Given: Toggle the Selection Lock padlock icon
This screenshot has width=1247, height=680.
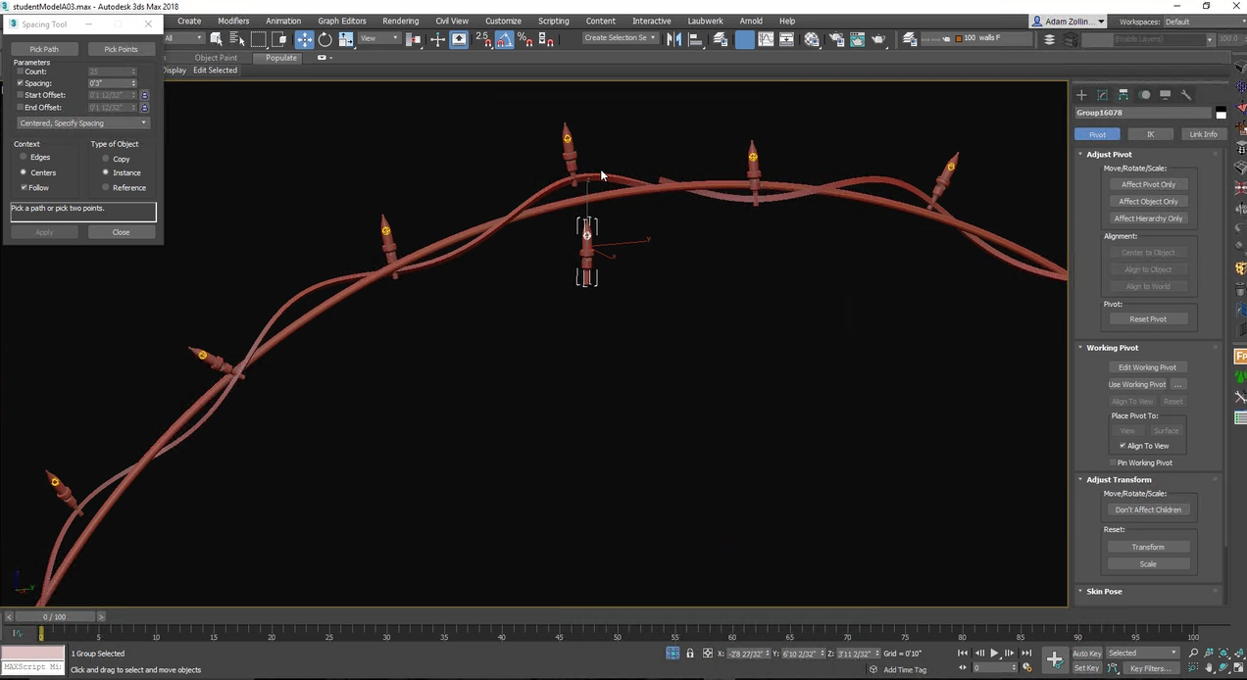Looking at the screenshot, I should coord(690,654).
